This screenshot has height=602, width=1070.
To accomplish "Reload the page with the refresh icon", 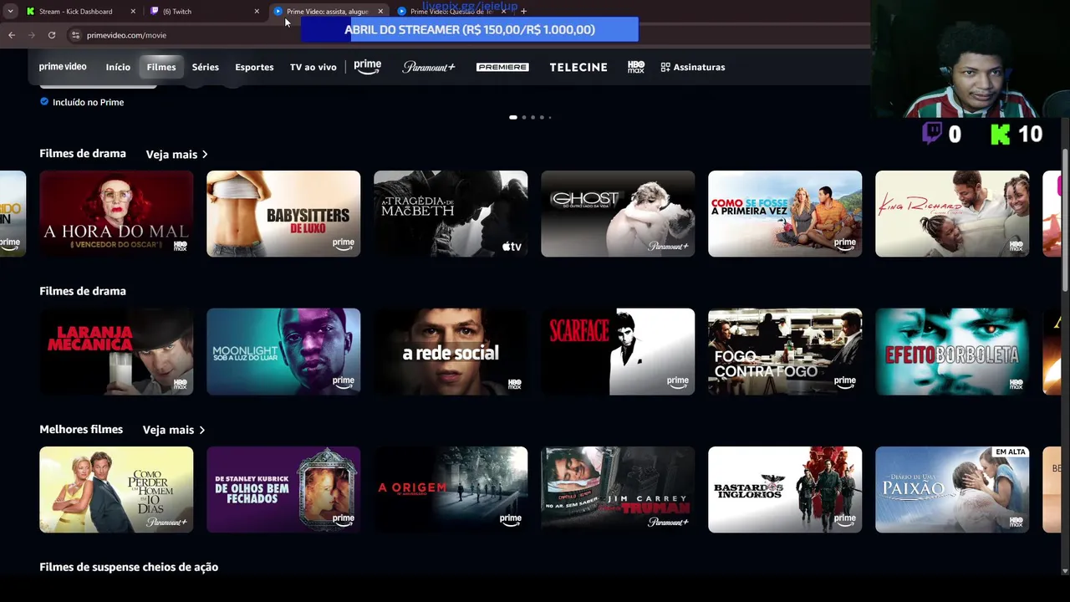I will click(52, 35).
